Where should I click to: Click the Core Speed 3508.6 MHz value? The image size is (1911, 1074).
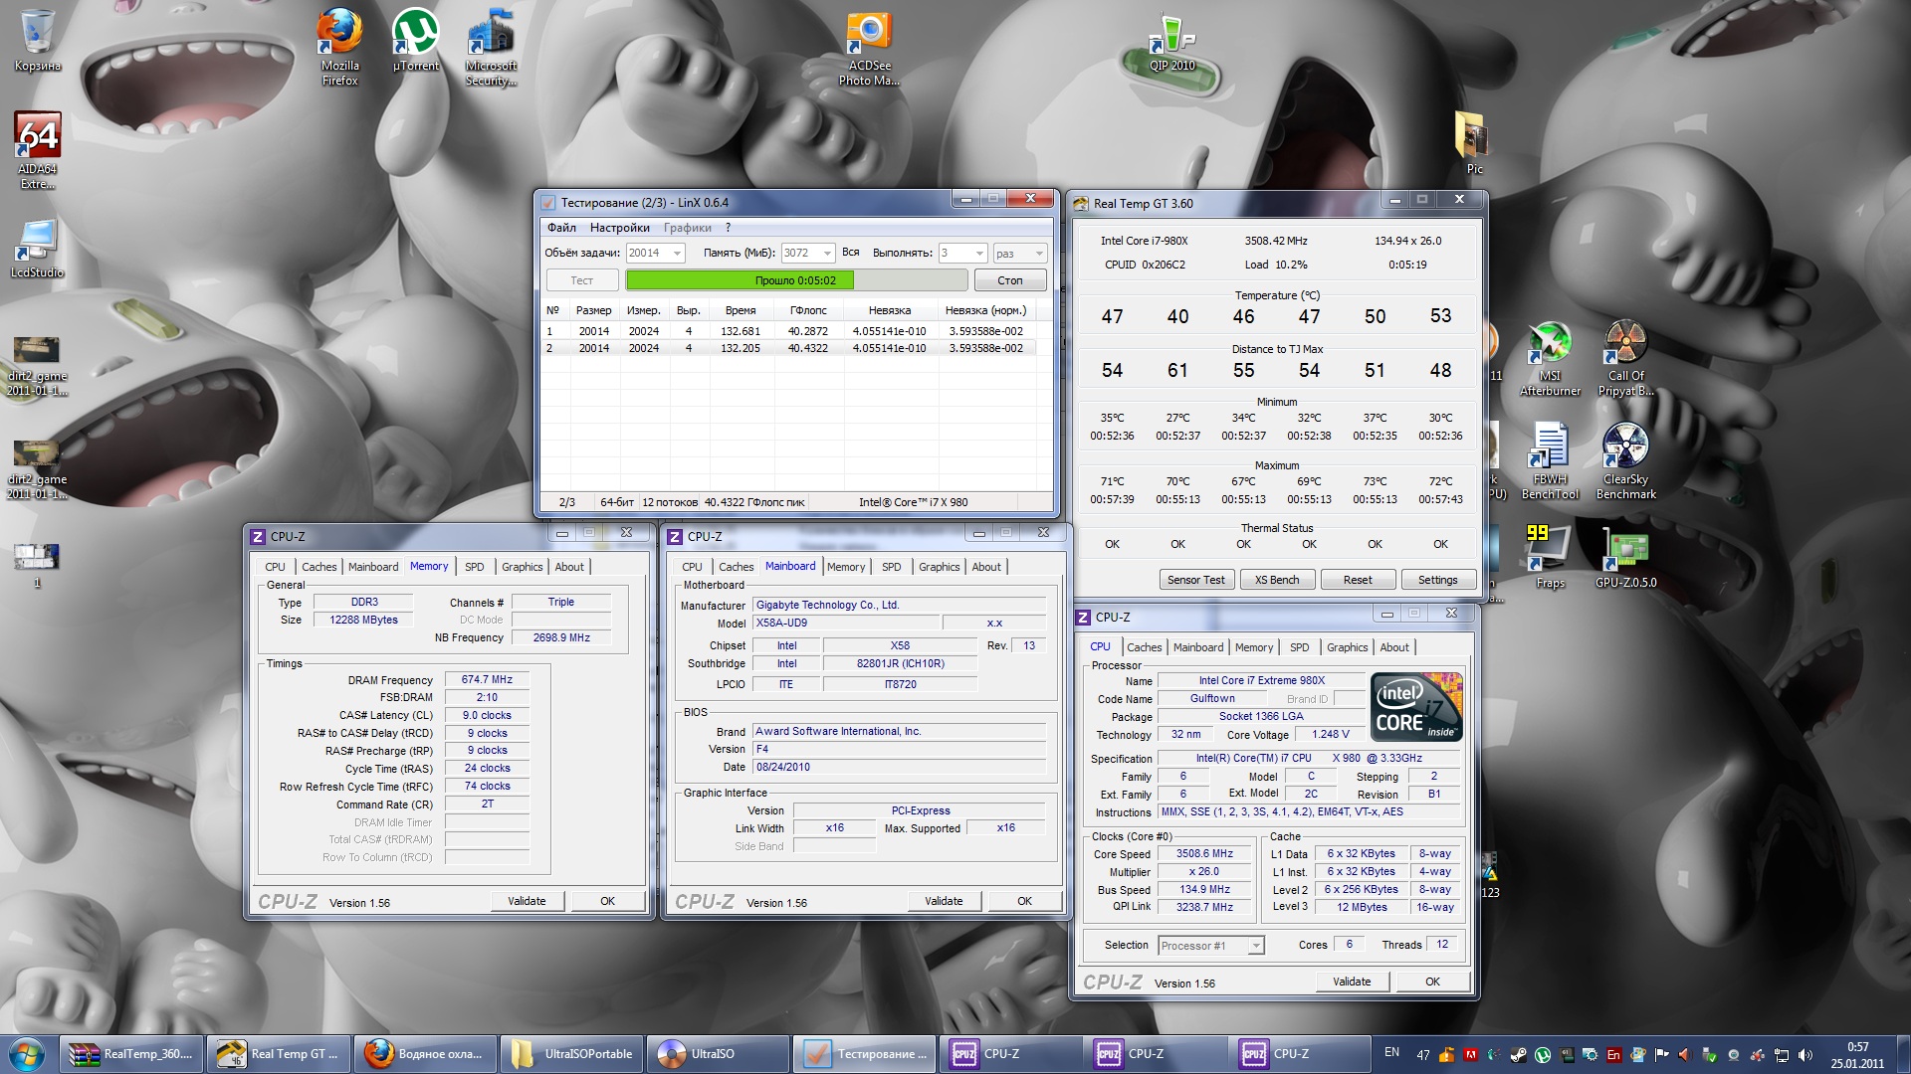coord(1204,854)
